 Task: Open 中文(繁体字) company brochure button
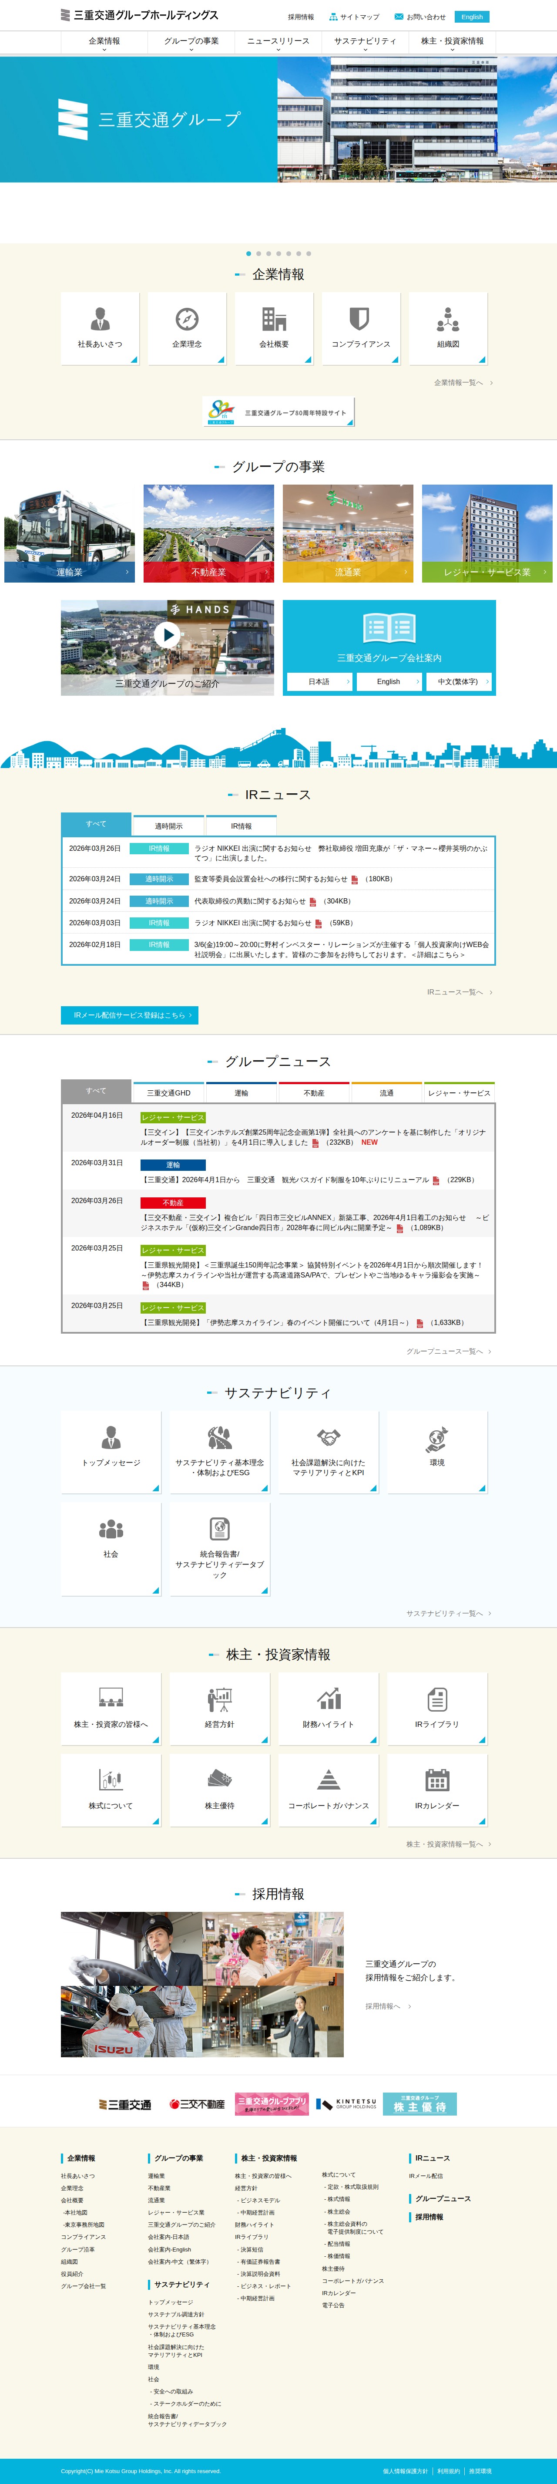(459, 681)
